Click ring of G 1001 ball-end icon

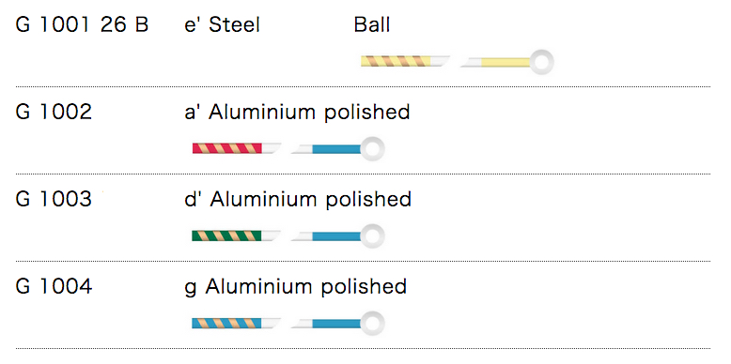click(x=542, y=62)
